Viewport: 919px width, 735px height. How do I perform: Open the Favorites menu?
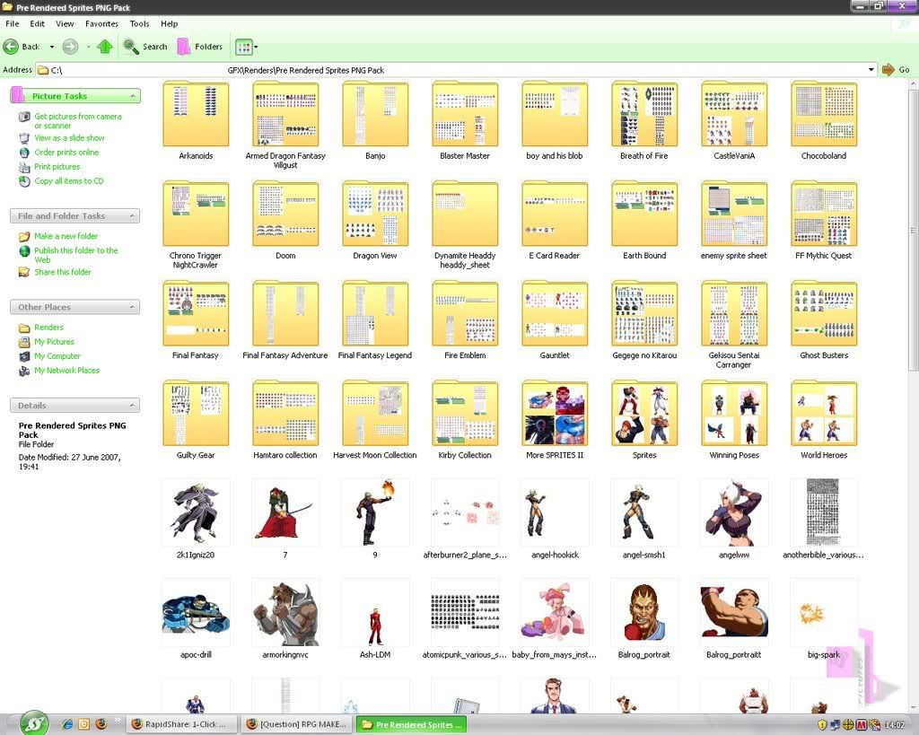(x=101, y=23)
